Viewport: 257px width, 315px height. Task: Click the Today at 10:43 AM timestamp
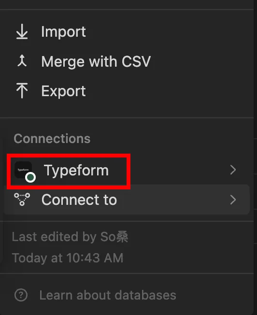(x=68, y=258)
